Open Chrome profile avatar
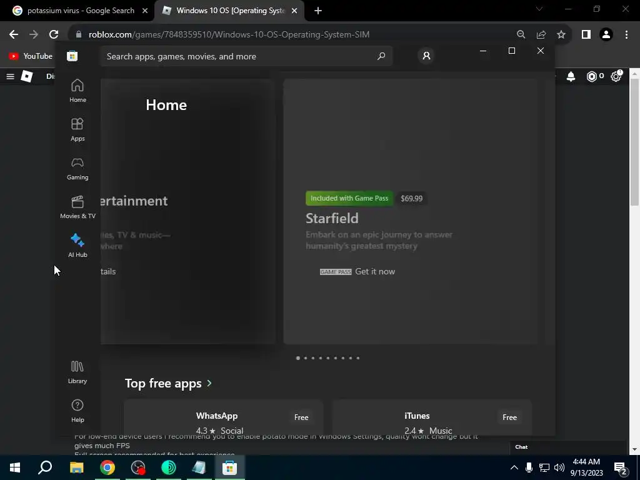640x480 pixels. [x=606, y=34]
